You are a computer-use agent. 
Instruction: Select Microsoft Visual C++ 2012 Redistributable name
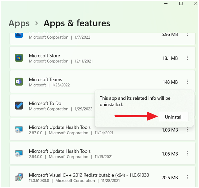point(89,175)
